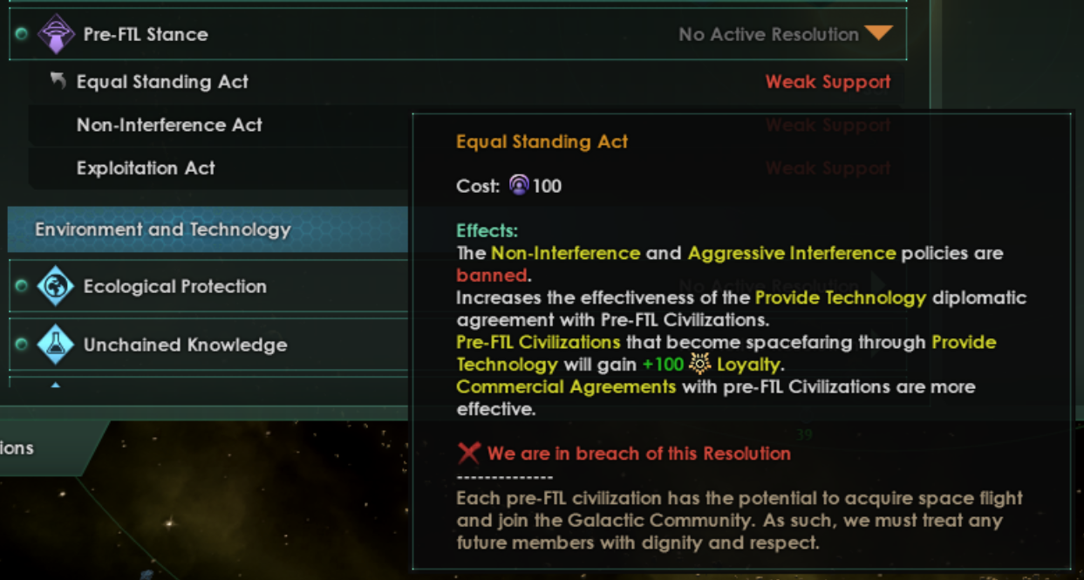
Task: Click the flask icon for Unchained Knowledge
Action: click(56, 345)
